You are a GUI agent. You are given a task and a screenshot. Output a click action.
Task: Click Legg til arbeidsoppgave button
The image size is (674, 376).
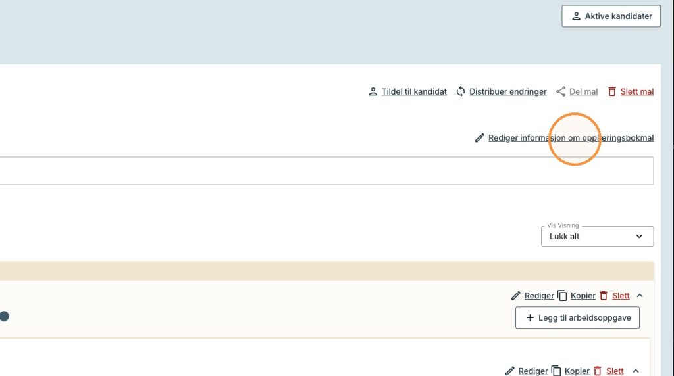[x=577, y=317]
